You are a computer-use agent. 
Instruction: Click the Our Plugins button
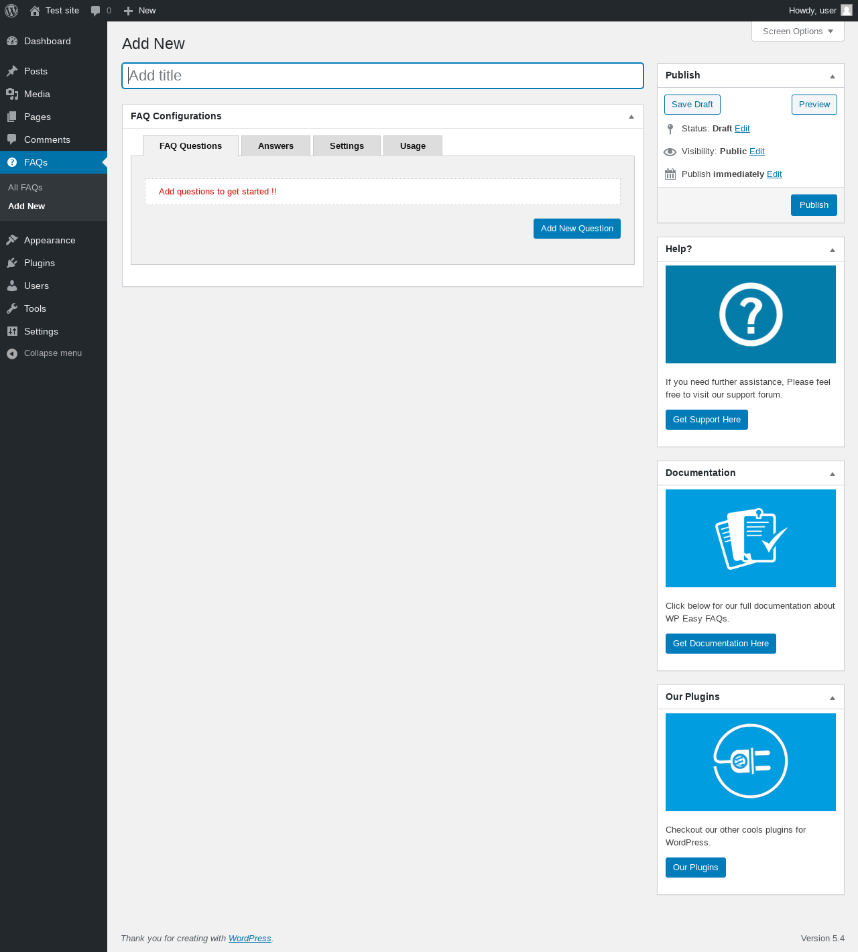(x=696, y=868)
